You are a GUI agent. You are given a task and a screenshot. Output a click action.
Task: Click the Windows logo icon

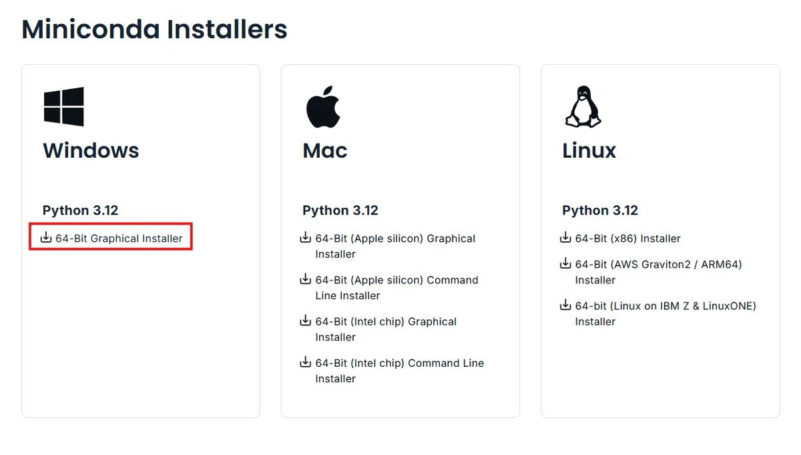click(x=64, y=106)
